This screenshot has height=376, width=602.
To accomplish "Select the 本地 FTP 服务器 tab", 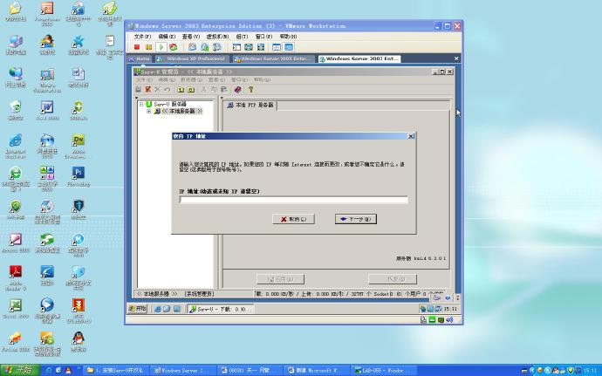I will [x=250, y=105].
